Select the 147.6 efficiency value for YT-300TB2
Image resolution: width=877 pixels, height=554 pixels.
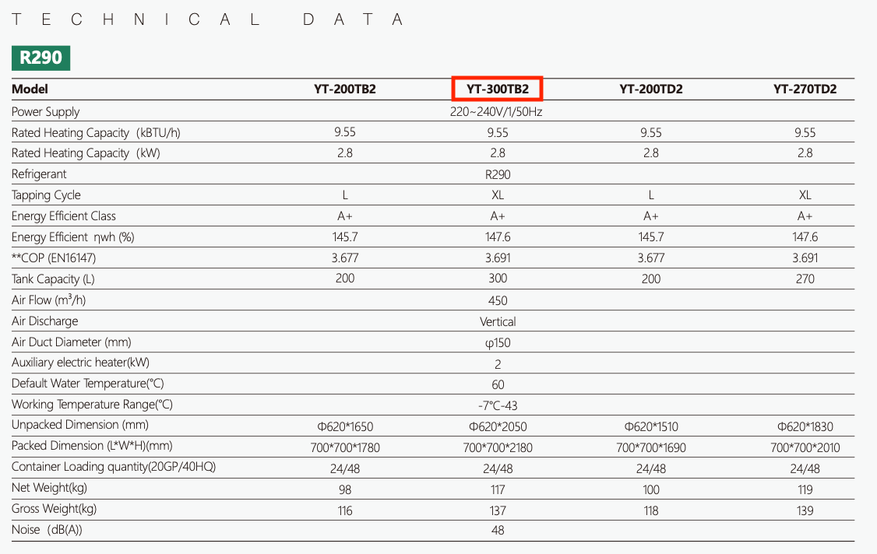[498, 237]
